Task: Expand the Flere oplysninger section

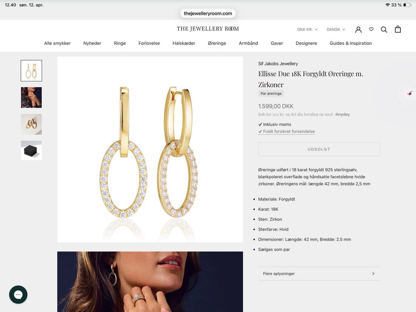Action: coord(319,273)
